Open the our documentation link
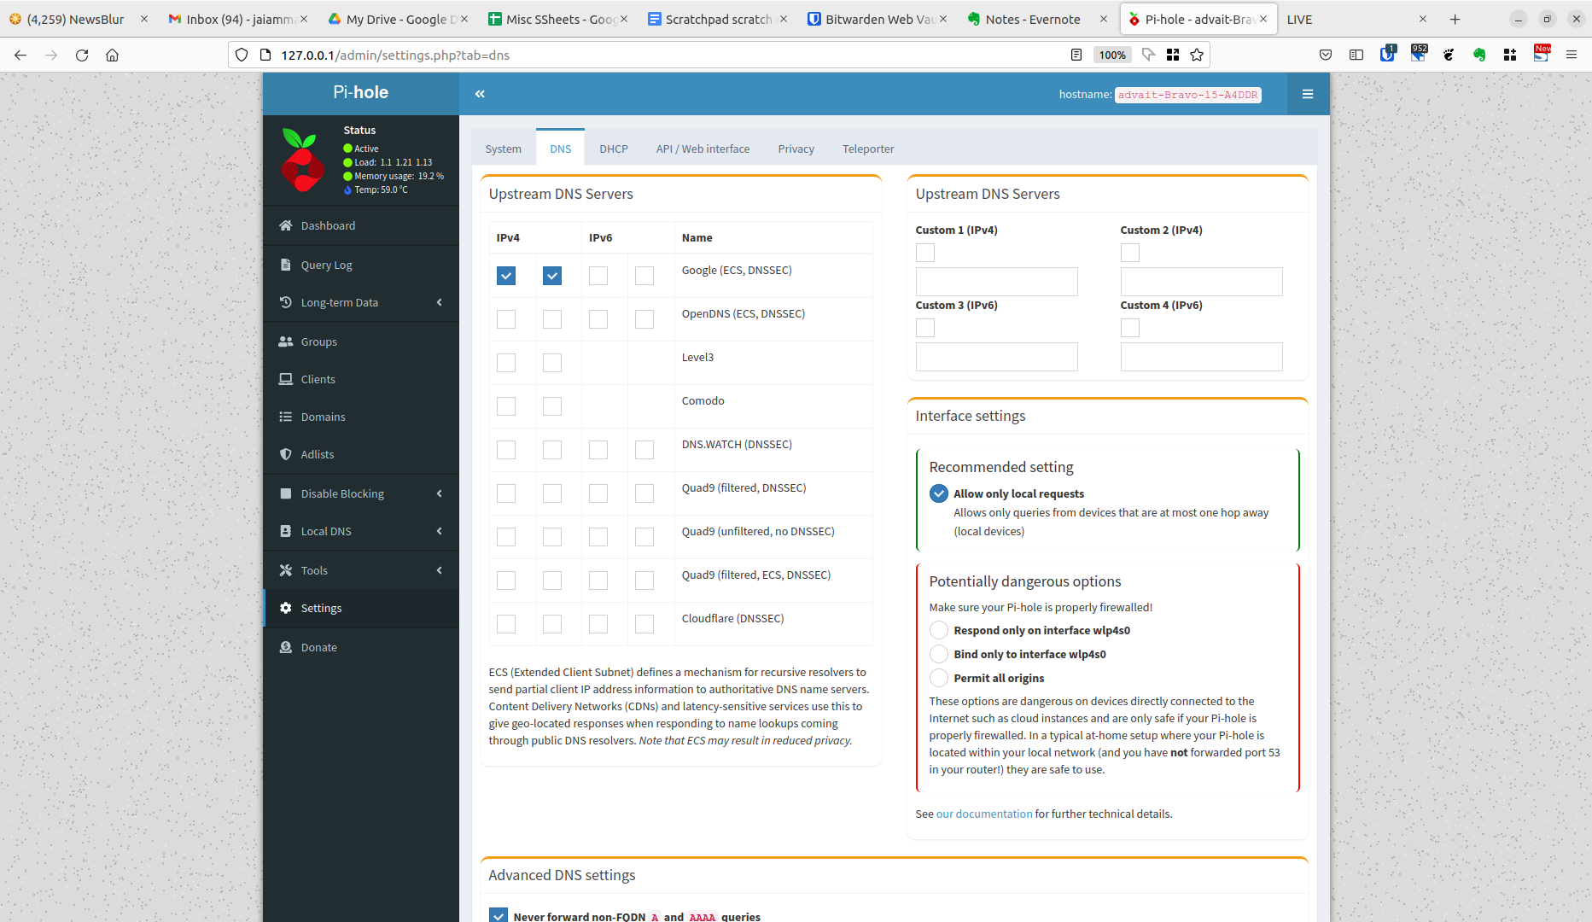Screen dimensions: 1592x922 (983, 814)
